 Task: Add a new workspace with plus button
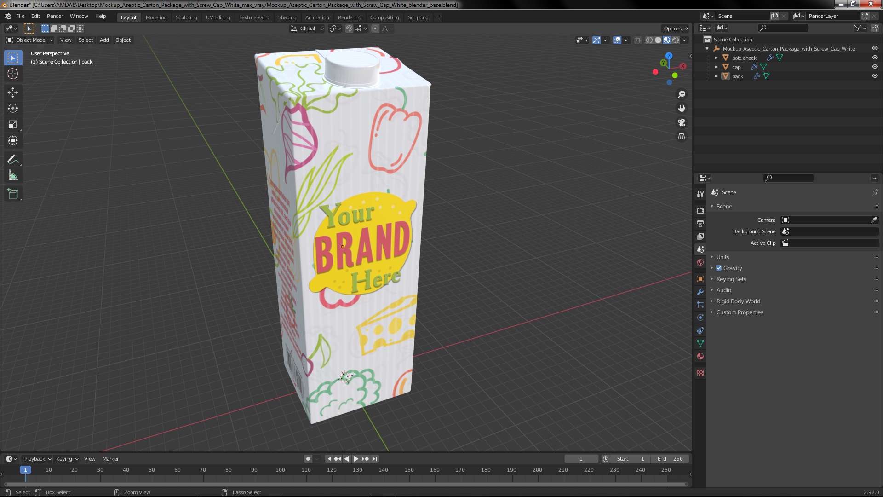coord(438,17)
